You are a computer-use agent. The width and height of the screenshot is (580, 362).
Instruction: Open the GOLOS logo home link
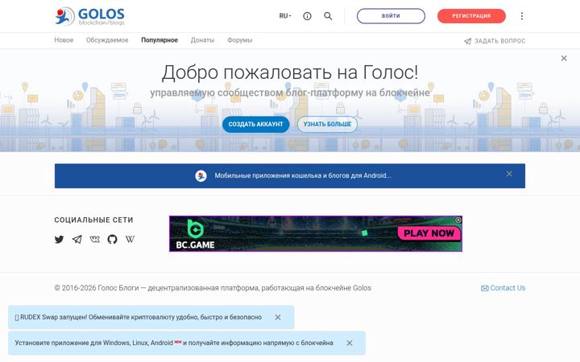[89, 16]
